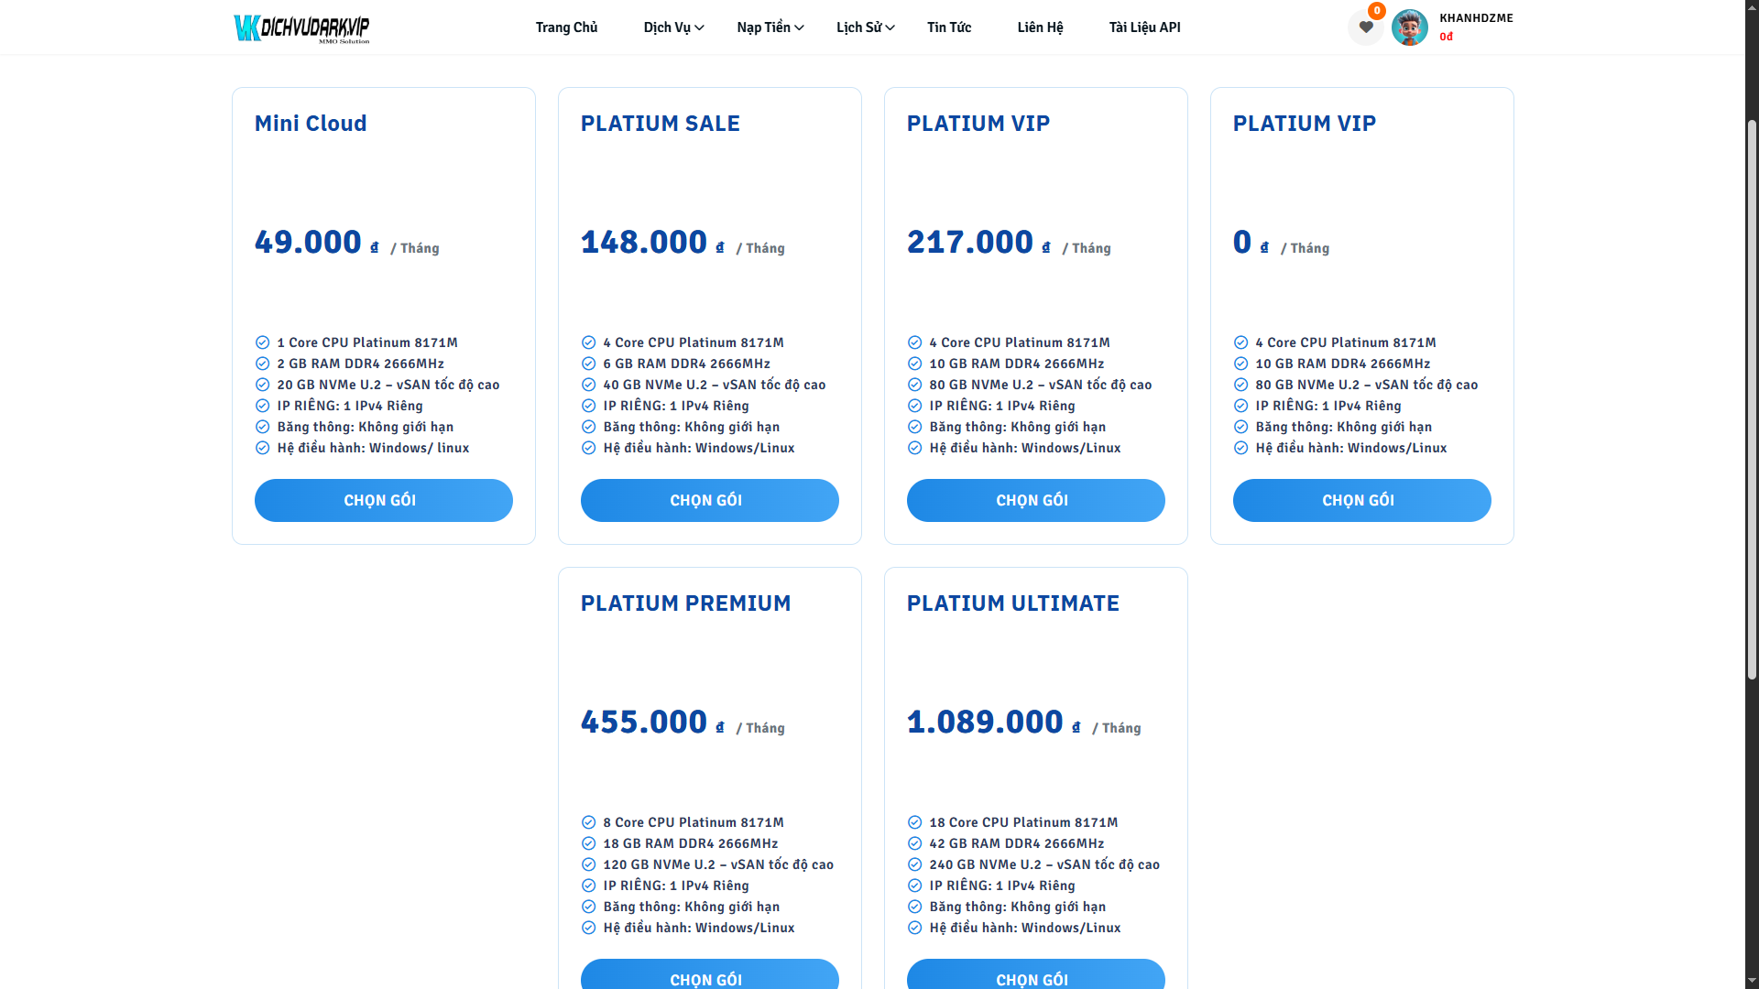The image size is (1759, 989).
Task: Click the KHANHDZME username
Action: click(x=1476, y=18)
